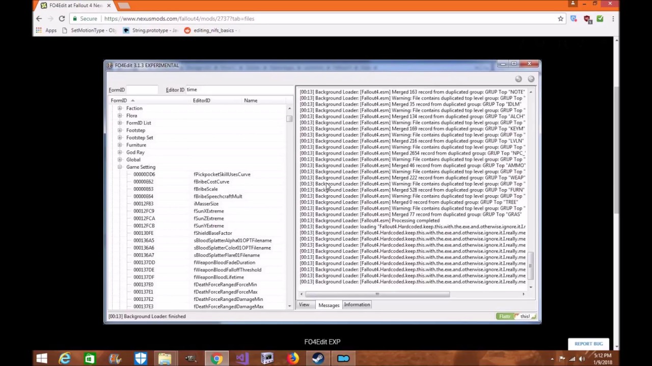The height and width of the screenshot is (366, 652).
Task: Switch to the Messages tab
Action: coord(329,305)
